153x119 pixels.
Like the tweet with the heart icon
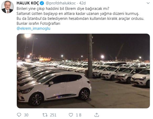pyautogui.click(x=71, y=115)
